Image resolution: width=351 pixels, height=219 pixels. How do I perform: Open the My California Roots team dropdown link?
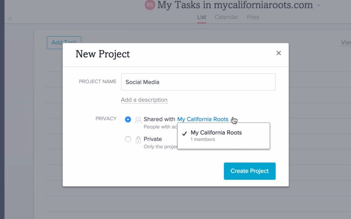203,120
